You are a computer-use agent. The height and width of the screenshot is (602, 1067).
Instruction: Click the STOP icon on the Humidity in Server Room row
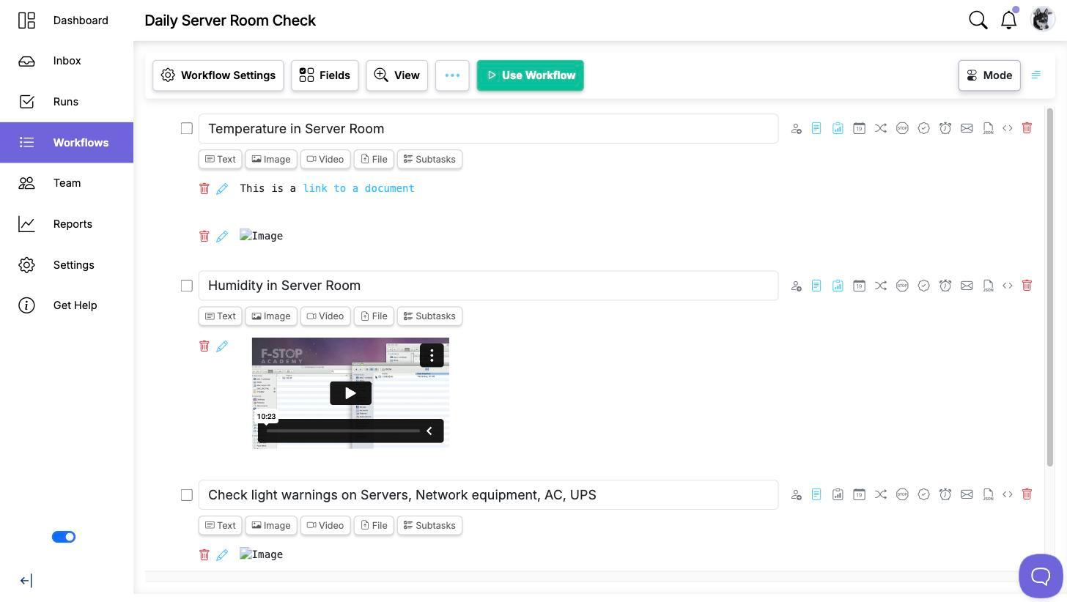[x=902, y=286]
